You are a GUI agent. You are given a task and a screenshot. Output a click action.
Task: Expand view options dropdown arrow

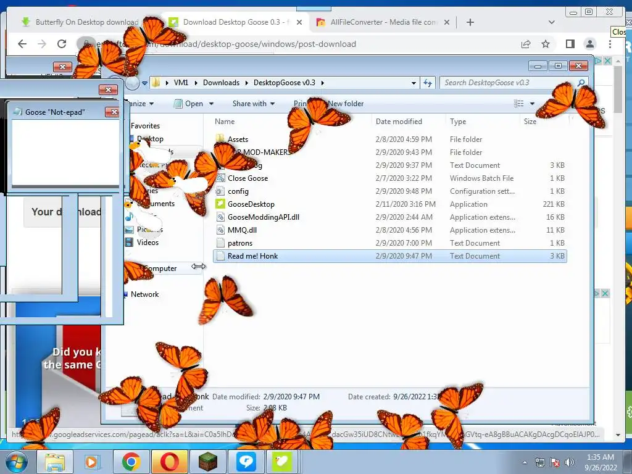(532, 104)
